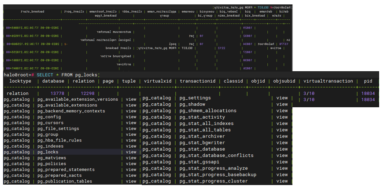Click the 'pg_stat_database' entry
The width and height of the screenshot is (384, 189).
pos(202,149)
